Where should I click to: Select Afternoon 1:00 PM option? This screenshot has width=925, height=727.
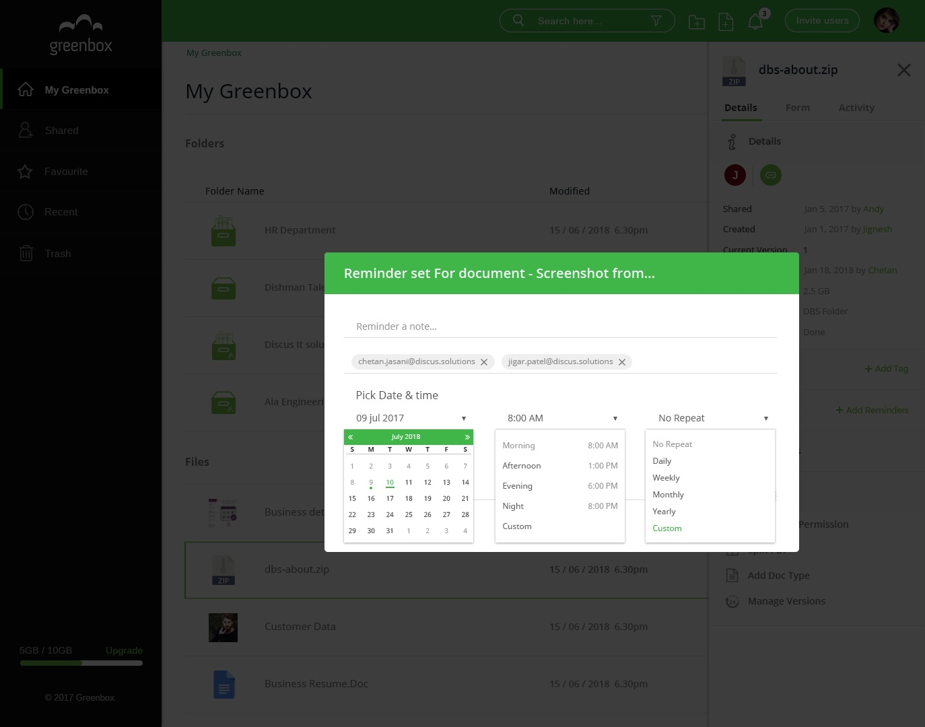coord(560,466)
